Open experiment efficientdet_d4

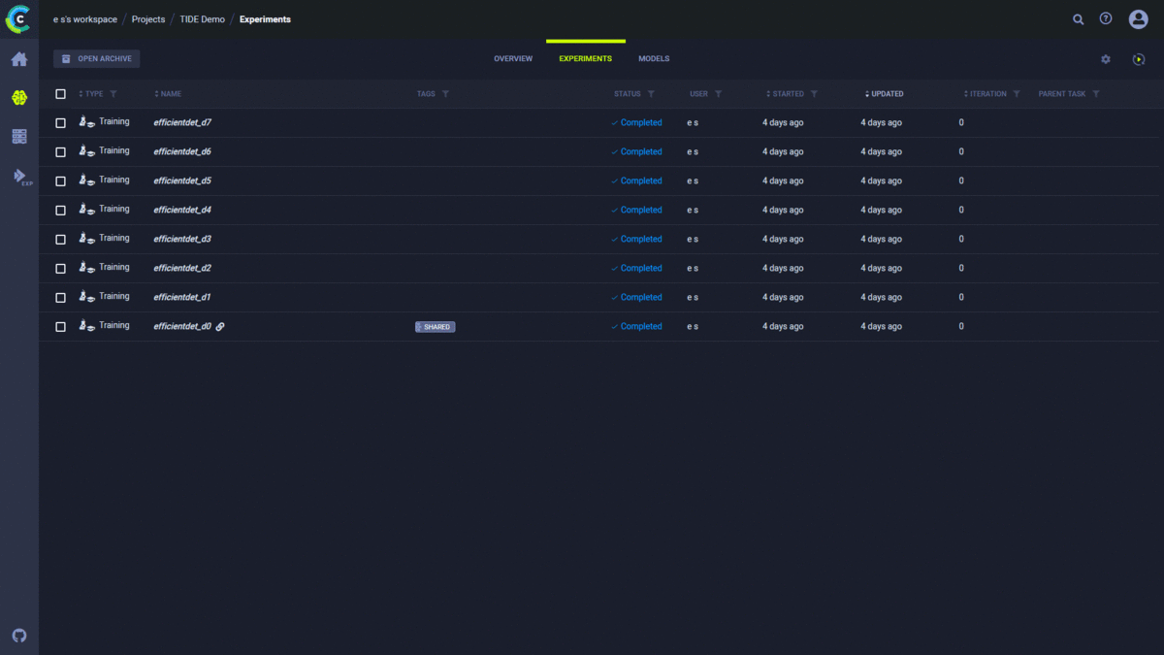pos(182,211)
